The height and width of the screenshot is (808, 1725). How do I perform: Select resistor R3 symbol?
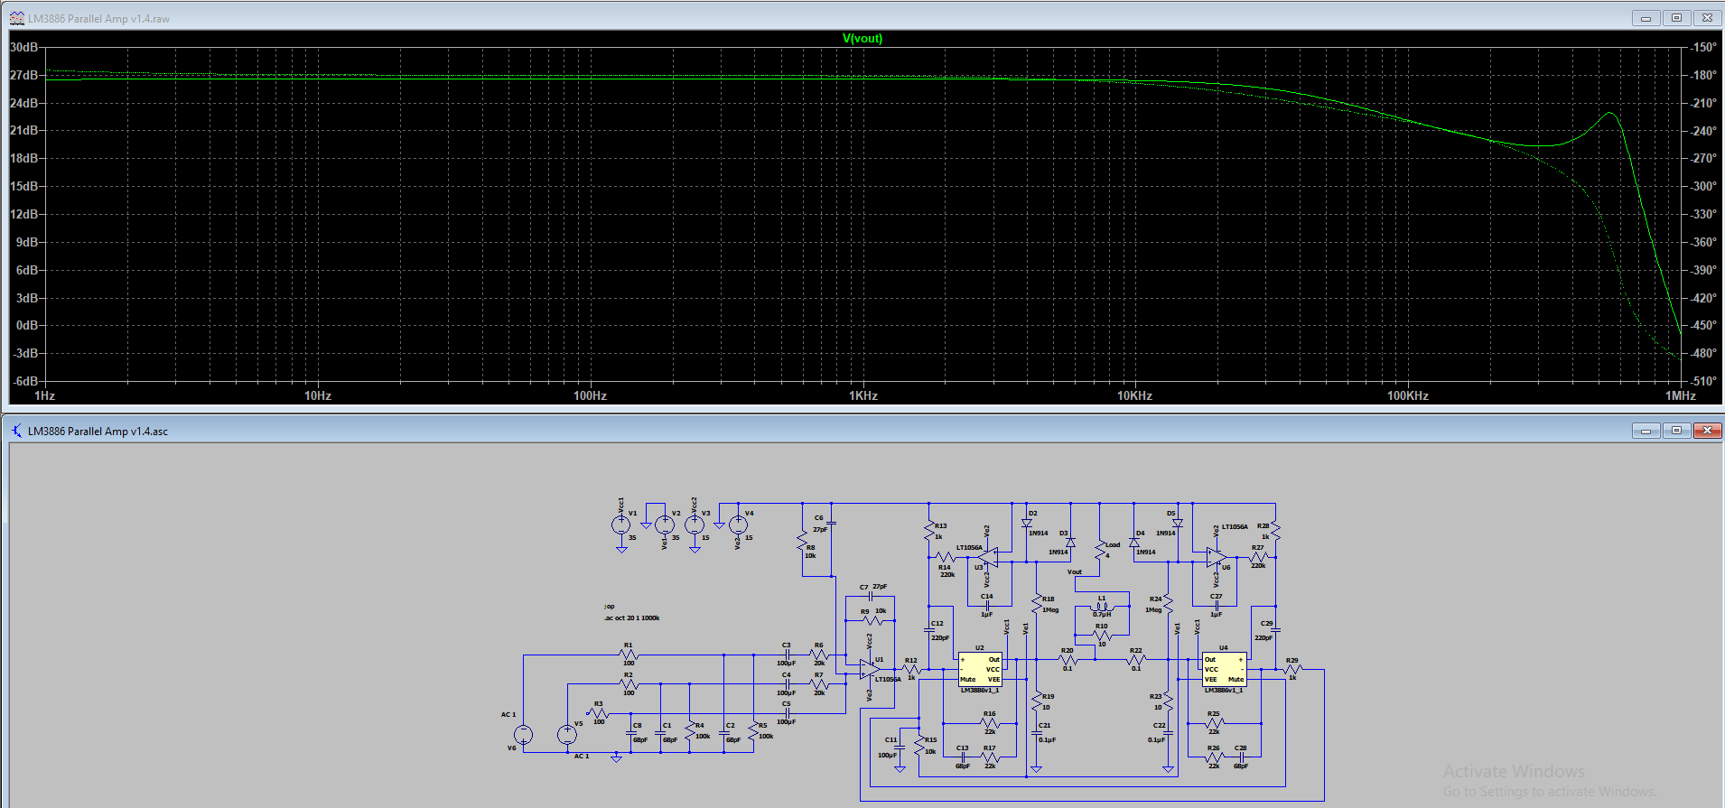tap(599, 713)
